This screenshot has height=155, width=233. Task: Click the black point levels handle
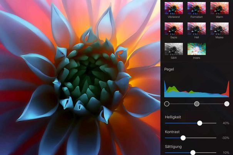167,104
